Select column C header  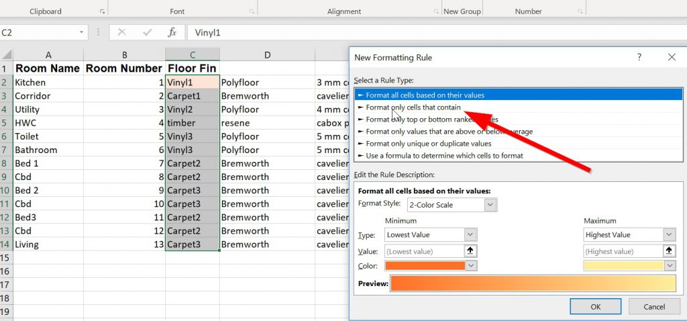click(x=193, y=55)
